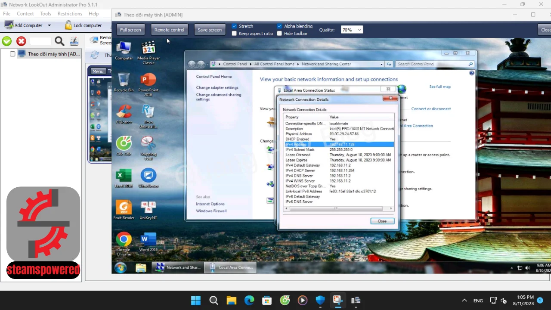The height and width of the screenshot is (310, 551).
Task: Click Control Panel back arrow button
Action: point(192,64)
